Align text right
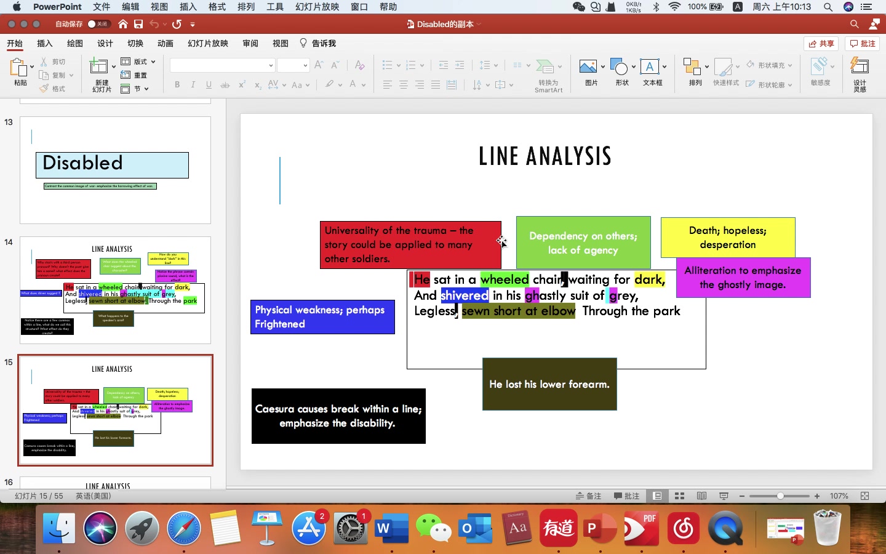Viewport: 886px width, 554px height. [420, 84]
